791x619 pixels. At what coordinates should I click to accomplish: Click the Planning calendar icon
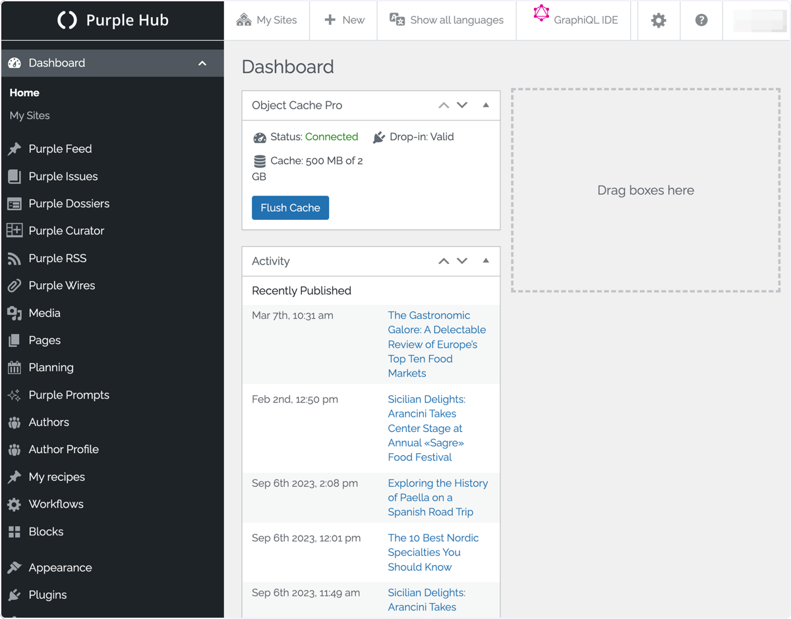[x=15, y=367]
